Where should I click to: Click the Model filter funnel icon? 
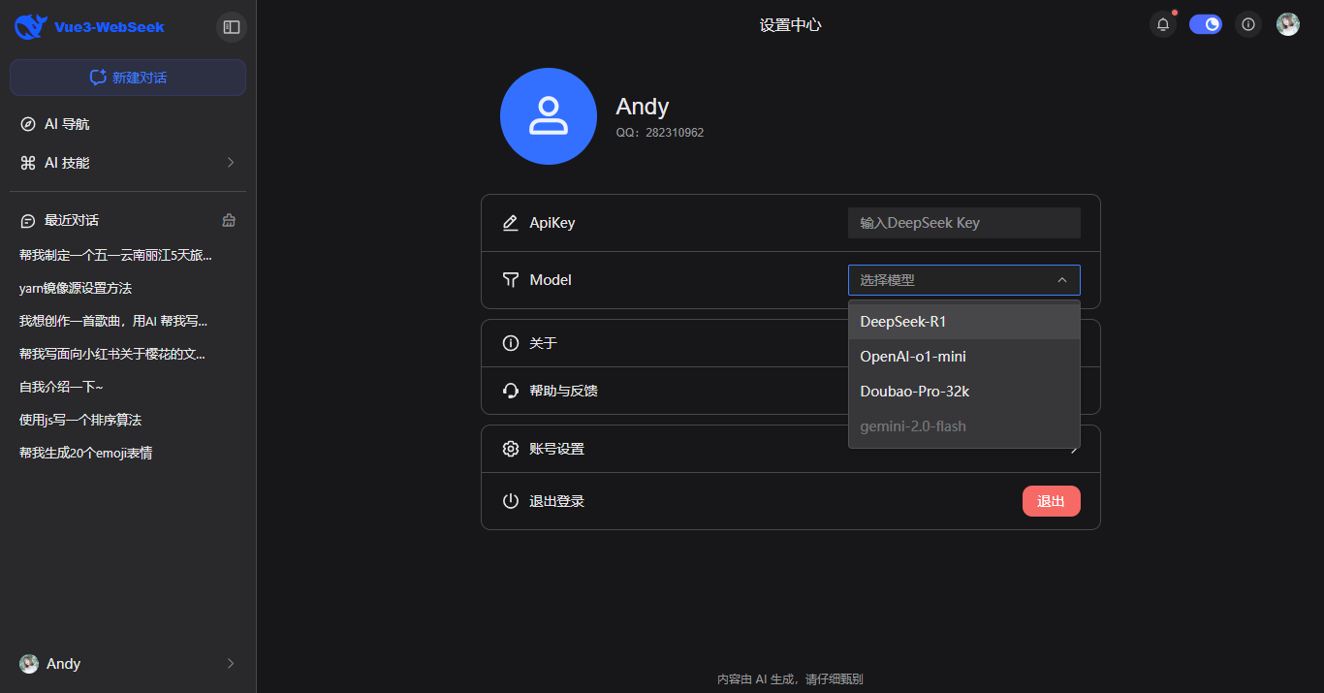tap(511, 280)
